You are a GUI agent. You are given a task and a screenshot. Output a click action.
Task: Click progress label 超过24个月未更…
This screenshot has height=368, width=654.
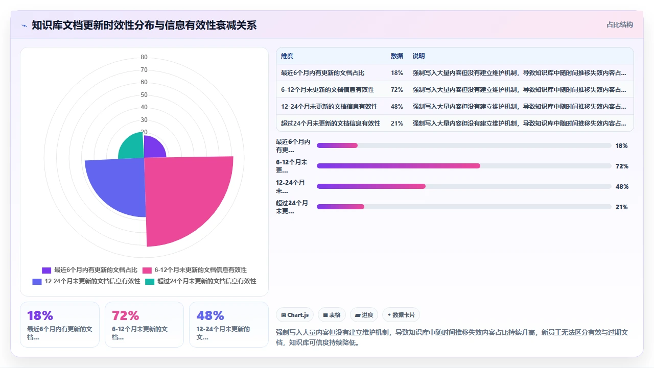[x=293, y=207]
